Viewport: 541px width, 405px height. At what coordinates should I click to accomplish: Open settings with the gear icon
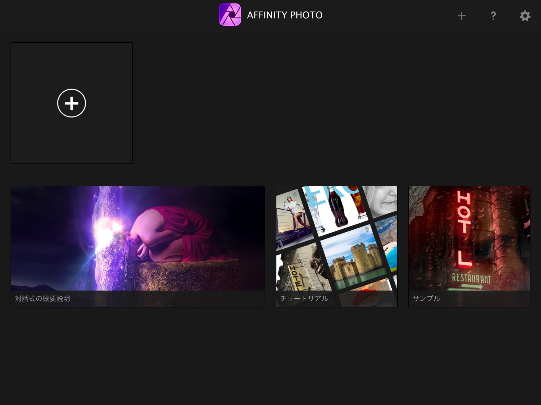click(x=525, y=16)
